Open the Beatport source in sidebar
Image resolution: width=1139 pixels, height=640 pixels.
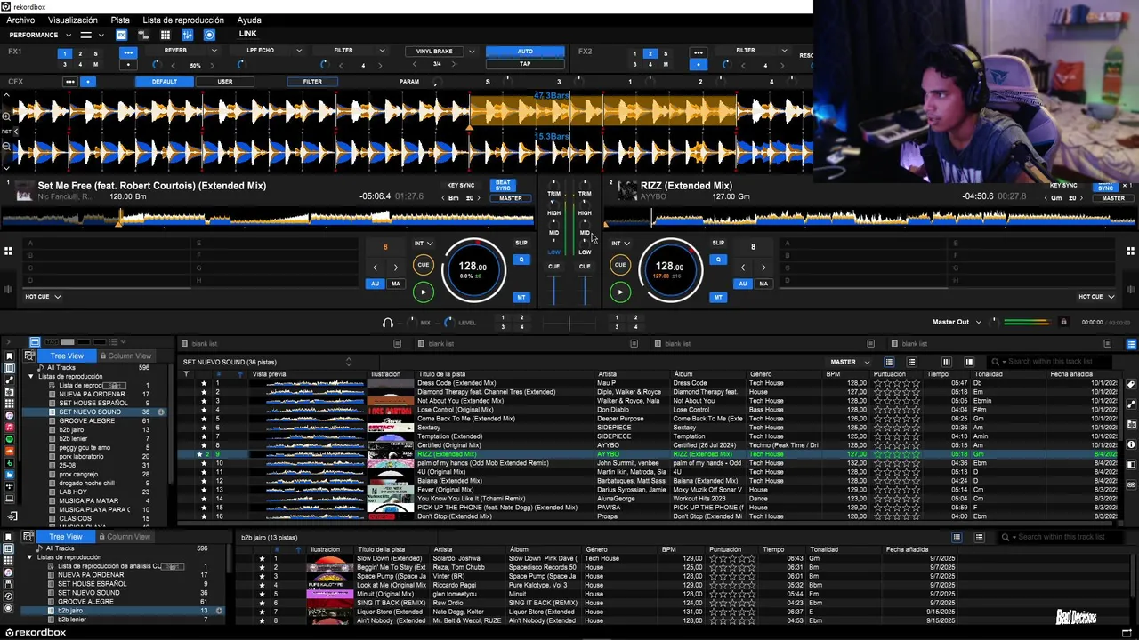9,463
